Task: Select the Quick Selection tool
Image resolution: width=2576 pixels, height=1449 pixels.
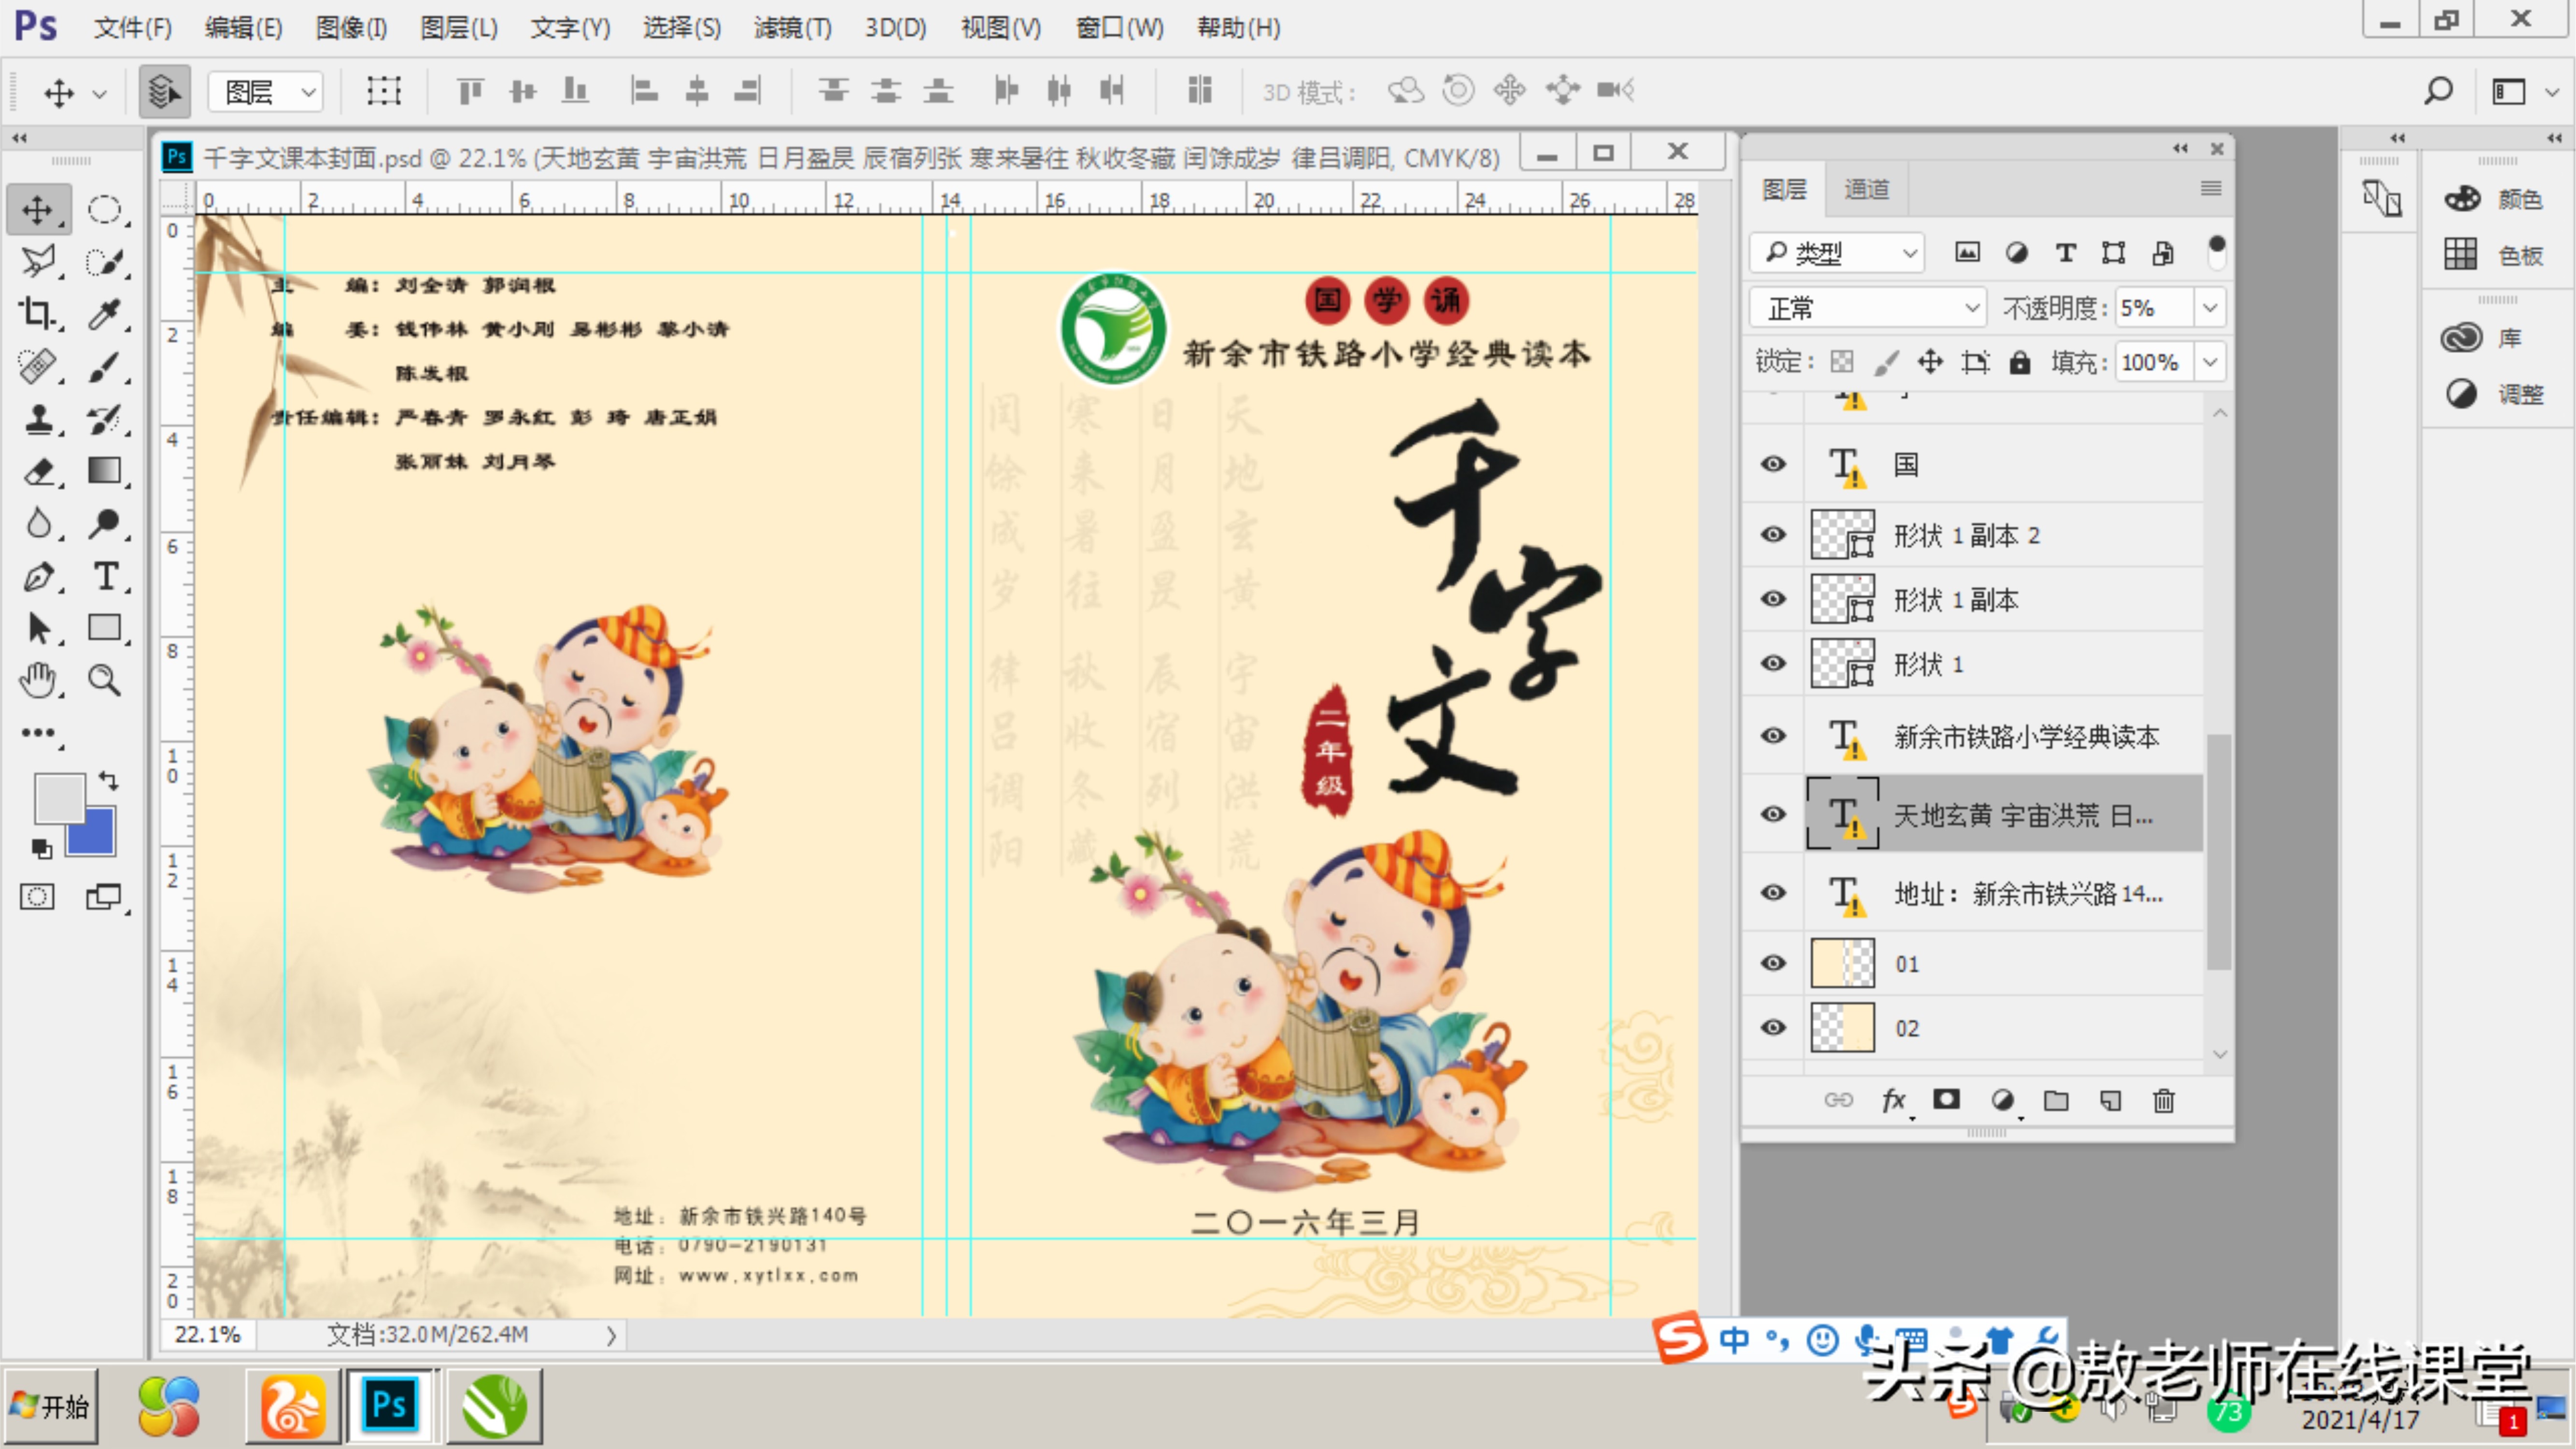Action: tap(104, 262)
